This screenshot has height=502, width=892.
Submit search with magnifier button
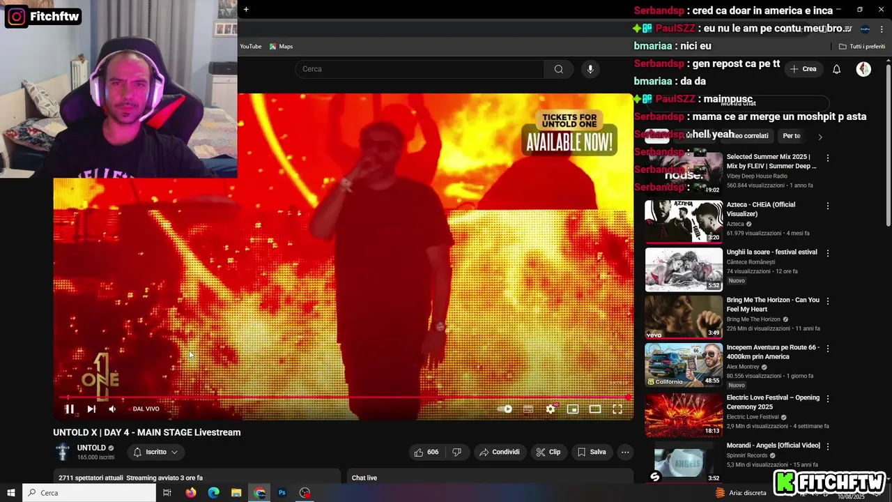pos(559,69)
